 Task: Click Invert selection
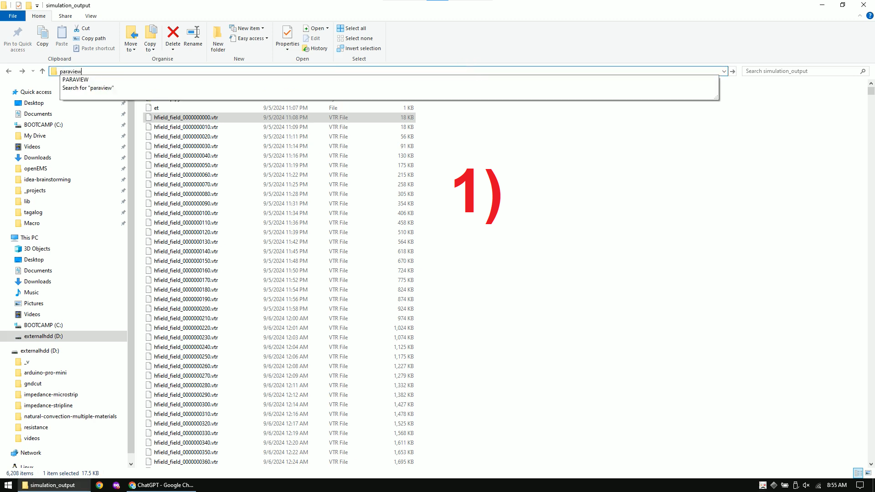359,48
